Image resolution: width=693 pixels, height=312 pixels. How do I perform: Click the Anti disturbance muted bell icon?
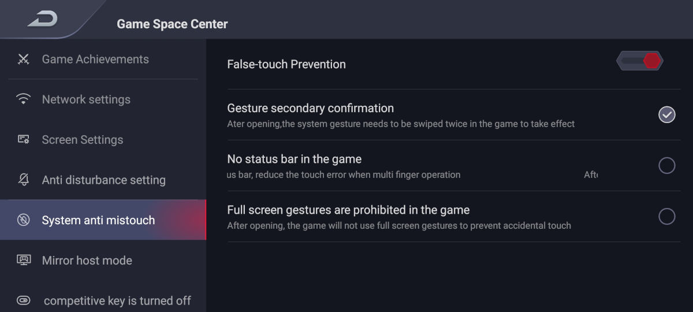coord(23,180)
